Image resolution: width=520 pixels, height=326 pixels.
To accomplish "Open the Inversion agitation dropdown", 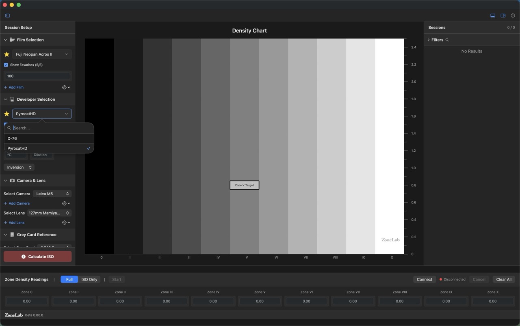I will 19,167.
